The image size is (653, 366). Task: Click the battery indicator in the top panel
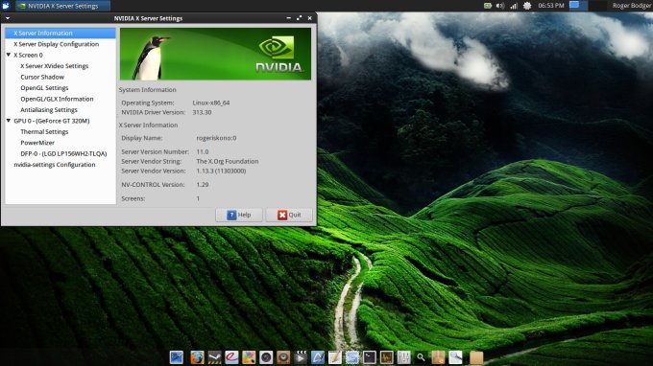click(488, 6)
